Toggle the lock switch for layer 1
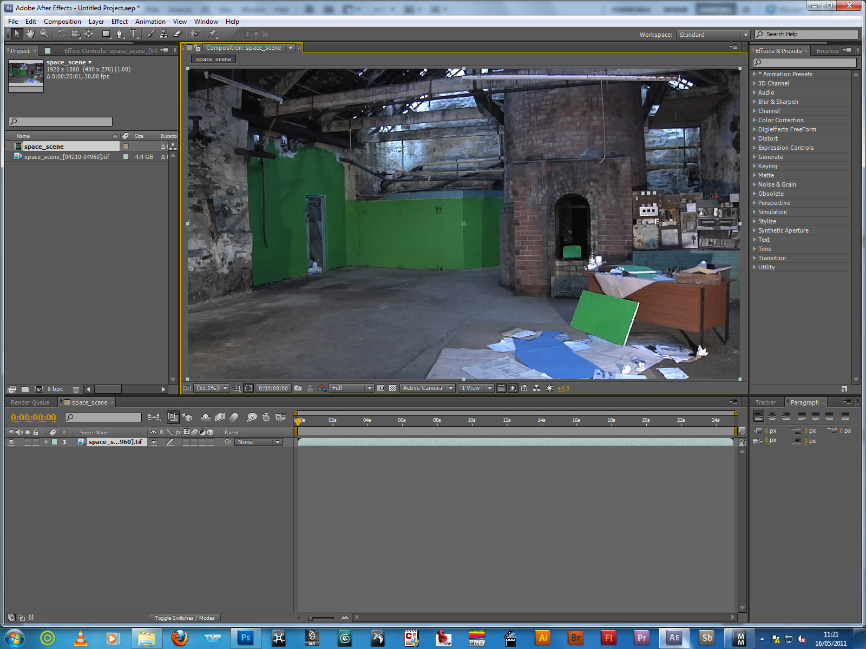Screen dimensions: 866x649 click(x=36, y=442)
